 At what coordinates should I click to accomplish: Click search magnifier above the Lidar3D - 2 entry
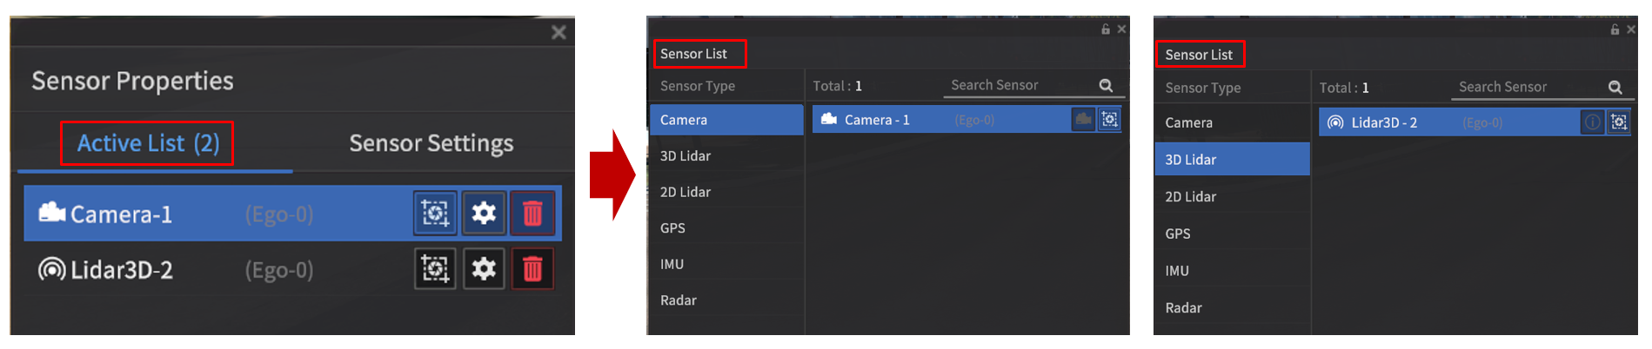1615,88
